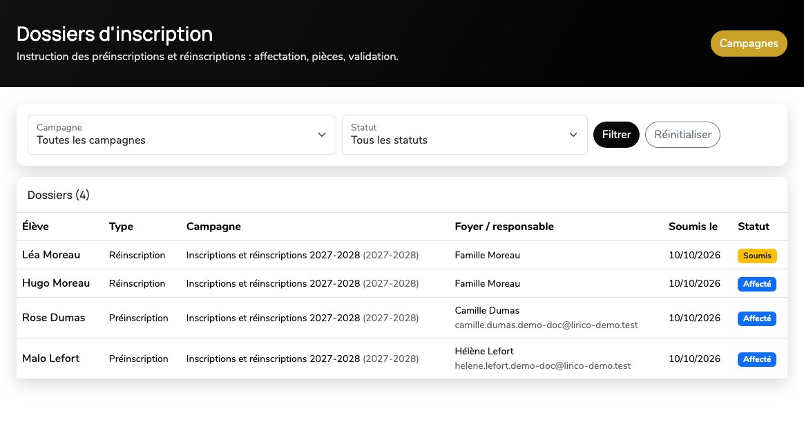
Task: Click the Statut column header
Action: pyautogui.click(x=754, y=227)
